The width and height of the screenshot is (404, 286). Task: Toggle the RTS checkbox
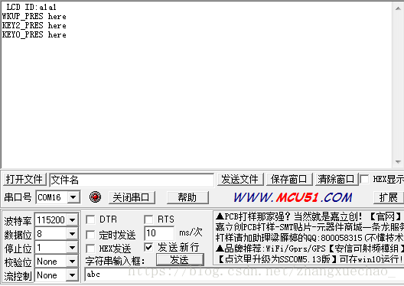[148, 219]
